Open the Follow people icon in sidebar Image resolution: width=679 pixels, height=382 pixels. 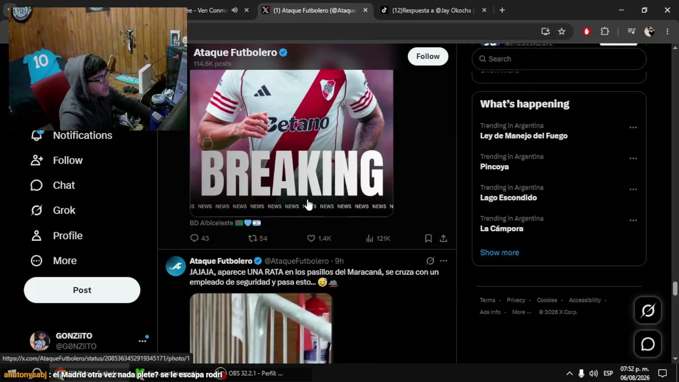[36, 160]
